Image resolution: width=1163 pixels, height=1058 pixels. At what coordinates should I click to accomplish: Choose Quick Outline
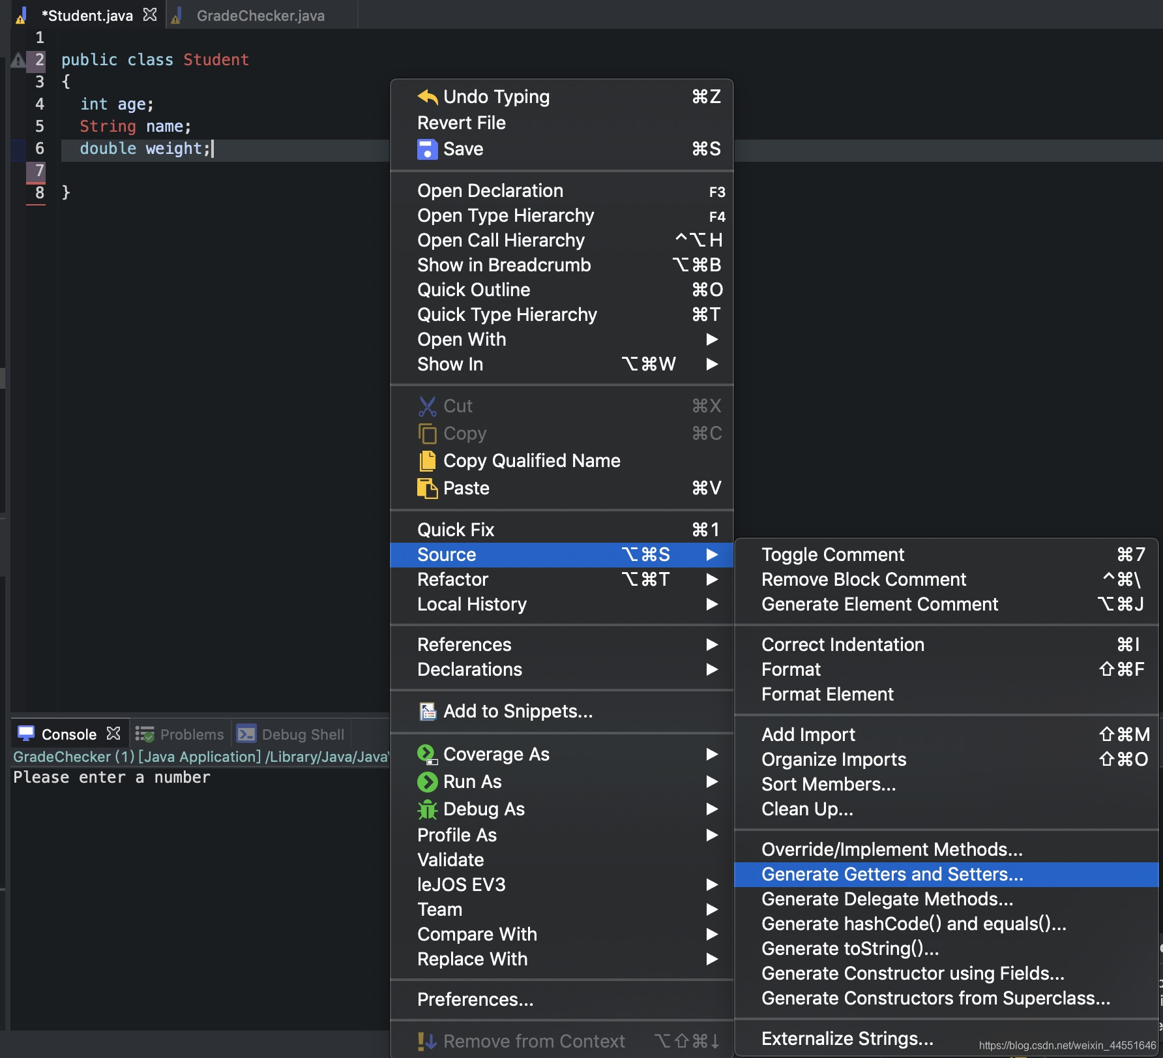pyautogui.click(x=561, y=290)
